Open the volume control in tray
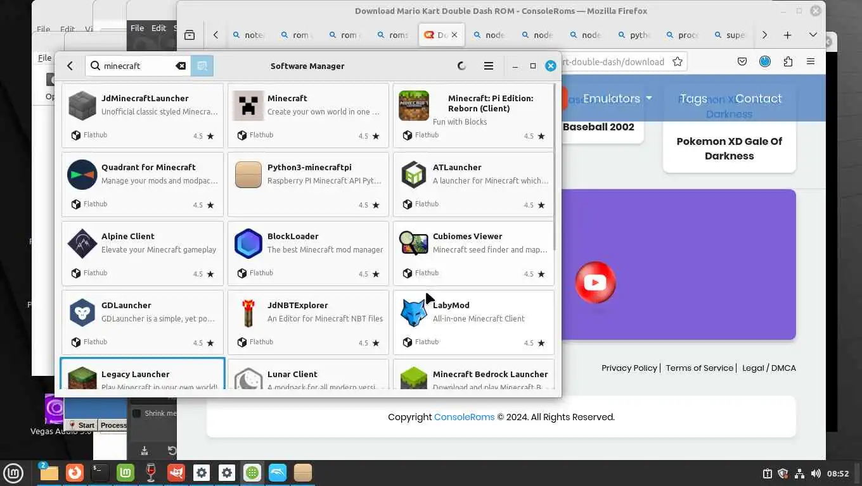This screenshot has width=862, height=486. 815,473
